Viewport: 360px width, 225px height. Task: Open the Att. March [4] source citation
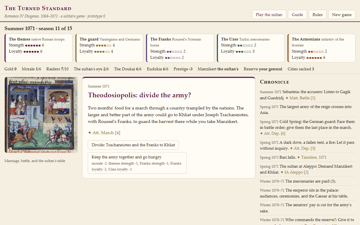point(104,133)
